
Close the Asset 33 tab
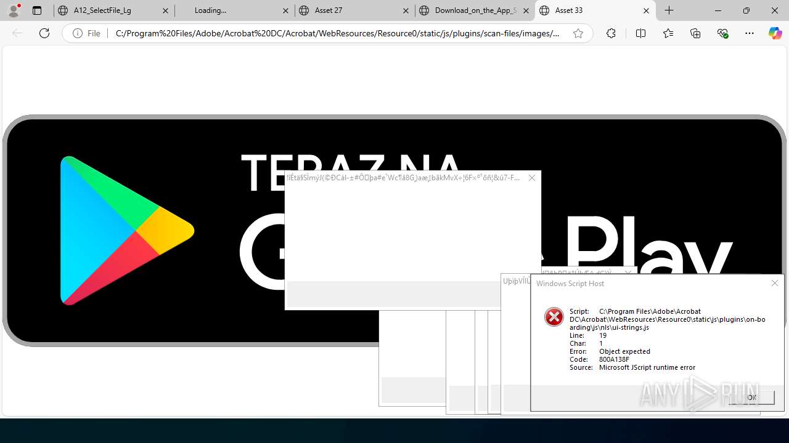point(646,10)
